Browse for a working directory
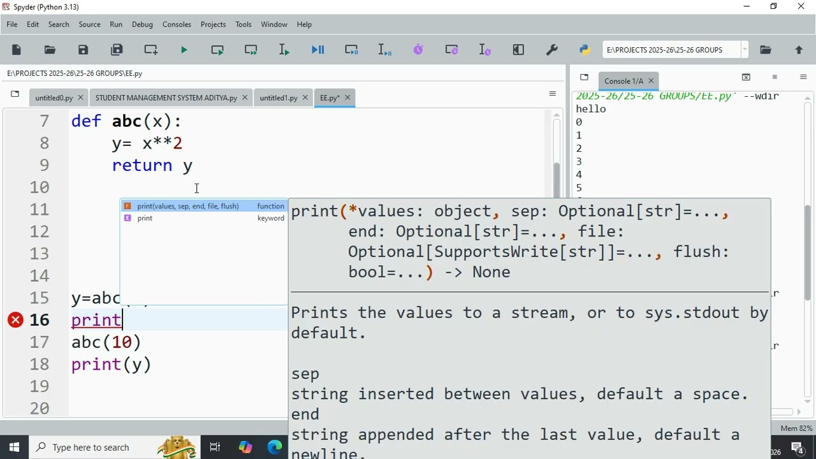 766,50
